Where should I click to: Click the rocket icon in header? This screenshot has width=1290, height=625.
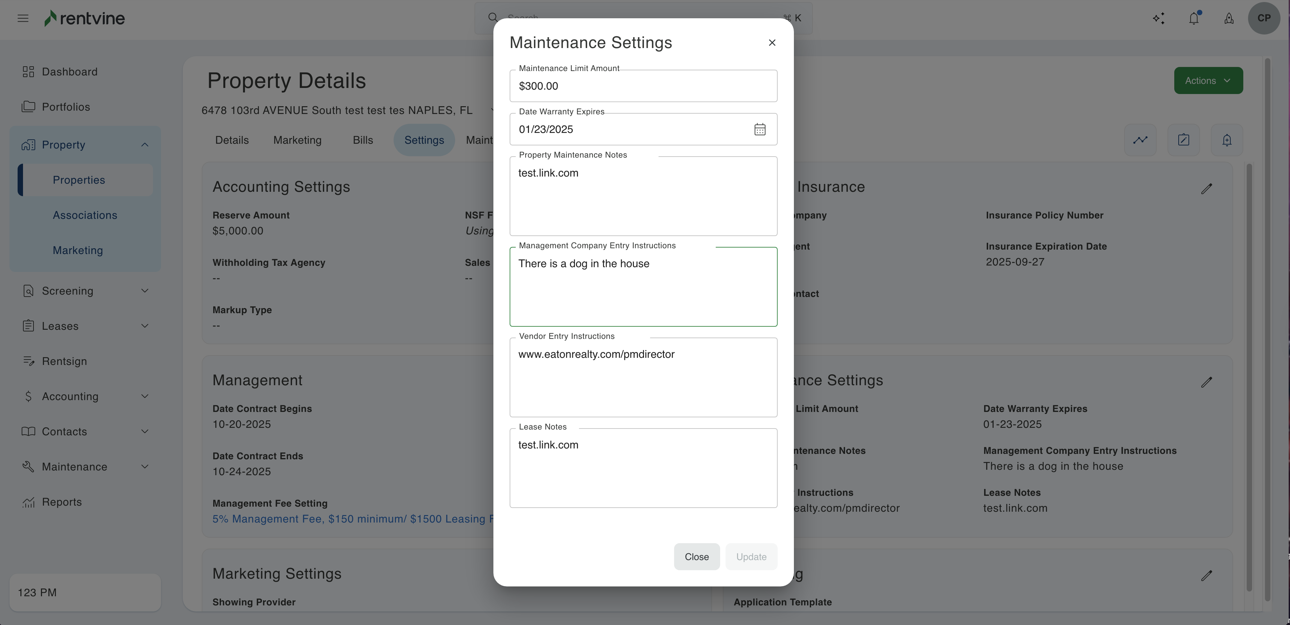pyautogui.click(x=1229, y=19)
